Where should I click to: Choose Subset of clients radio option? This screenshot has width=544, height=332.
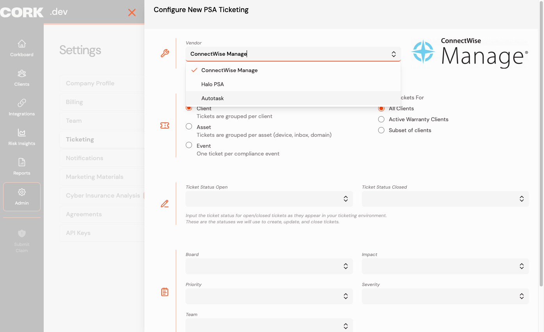tap(381, 130)
